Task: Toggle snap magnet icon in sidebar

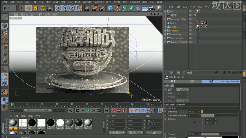Action: 5,92
